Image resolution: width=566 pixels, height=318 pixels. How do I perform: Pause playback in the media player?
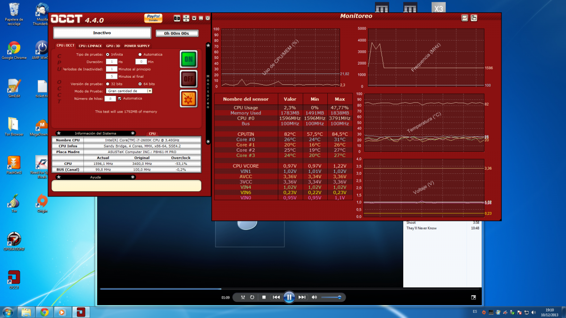coord(289,297)
